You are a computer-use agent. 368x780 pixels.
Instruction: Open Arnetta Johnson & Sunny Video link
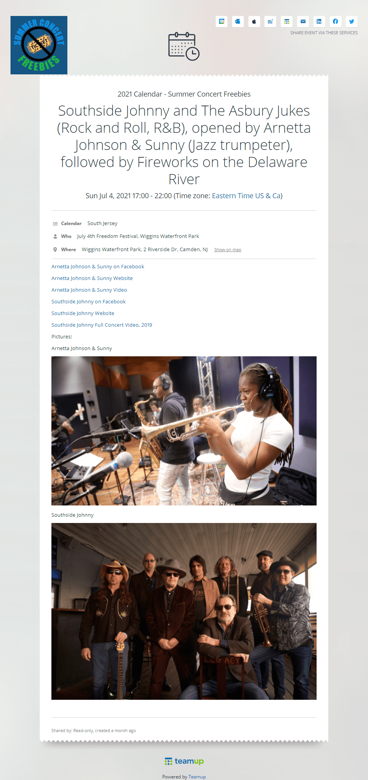(x=89, y=290)
